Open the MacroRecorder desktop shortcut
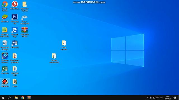179x100 pixels. tap(15, 5)
